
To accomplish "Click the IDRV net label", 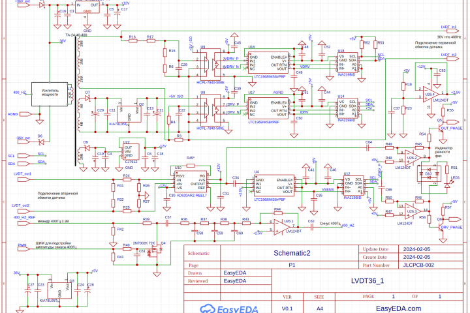I will coord(304,112).
